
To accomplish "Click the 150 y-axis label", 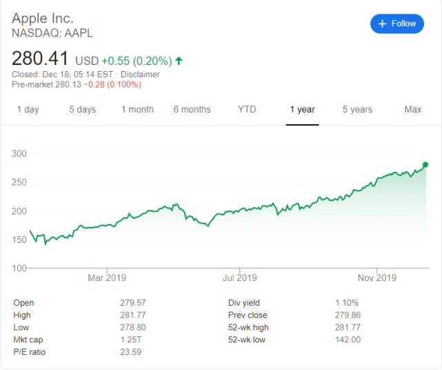I will point(19,240).
